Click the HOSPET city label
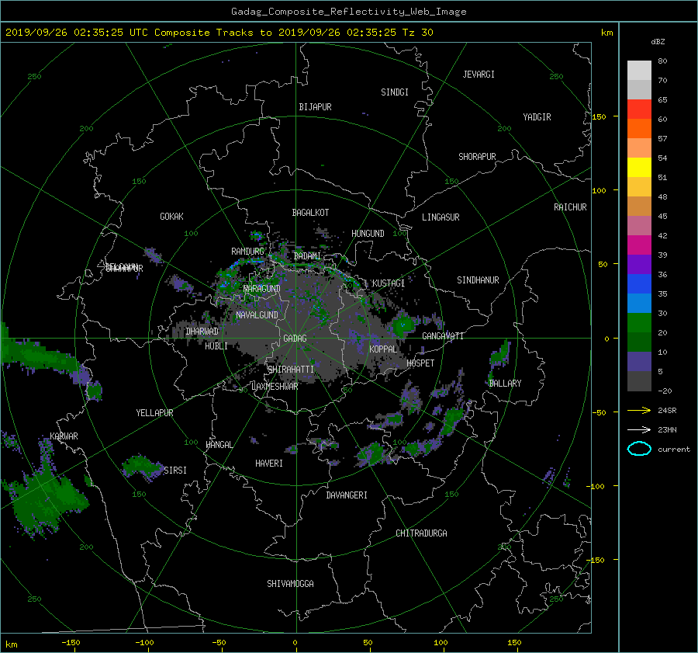Viewport: 698px width, 653px height. pyautogui.click(x=420, y=363)
